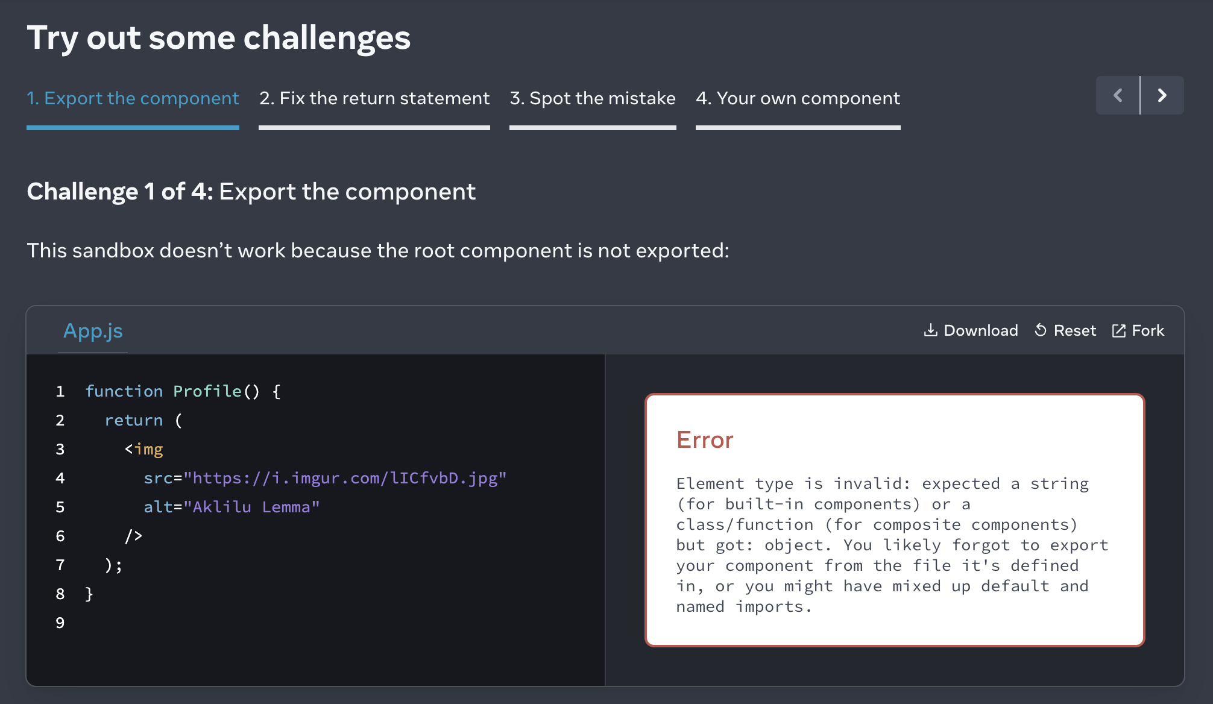This screenshot has height=704, width=1213.
Task: Click the previous challenge chevron arrow
Action: click(x=1118, y=95)
